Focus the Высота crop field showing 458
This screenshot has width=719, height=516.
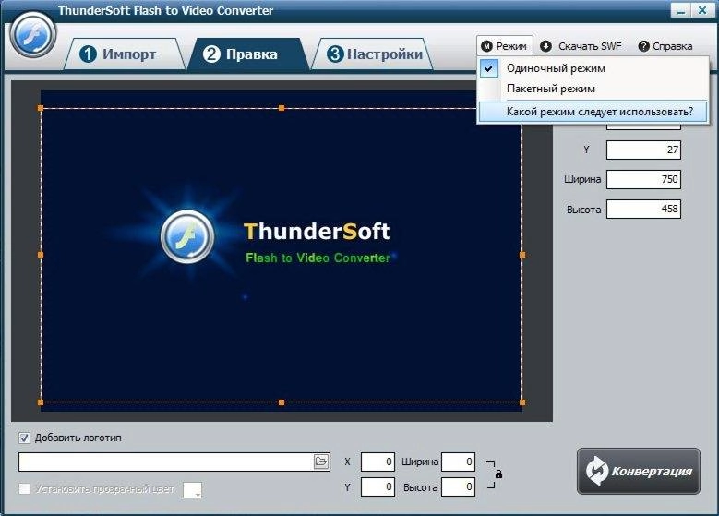643,209
